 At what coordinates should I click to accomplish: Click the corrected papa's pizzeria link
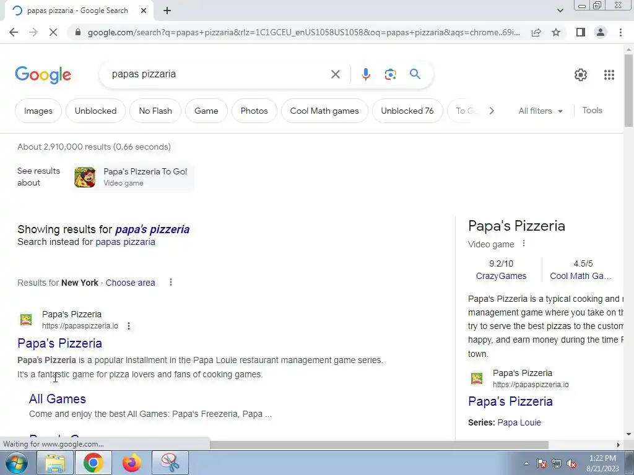tap(152, 229)
